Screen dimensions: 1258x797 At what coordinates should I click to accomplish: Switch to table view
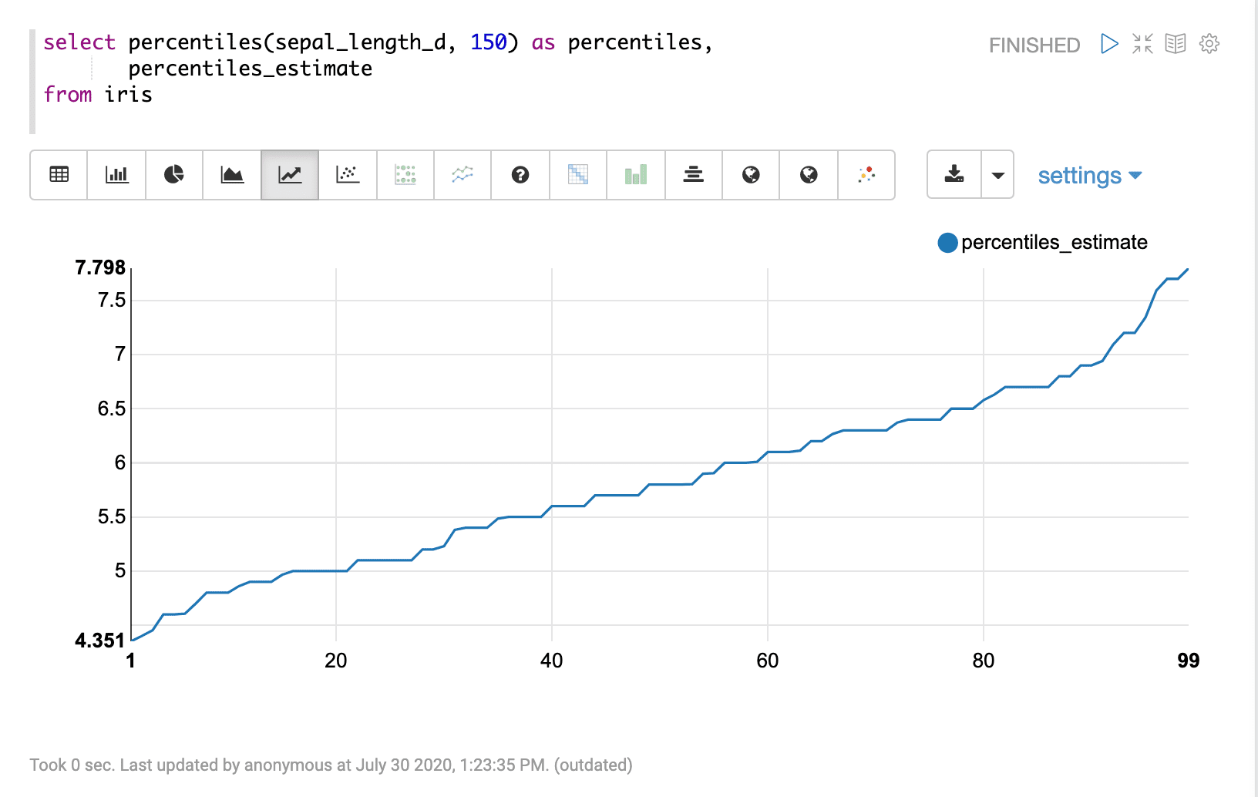[x=59, y=175]
